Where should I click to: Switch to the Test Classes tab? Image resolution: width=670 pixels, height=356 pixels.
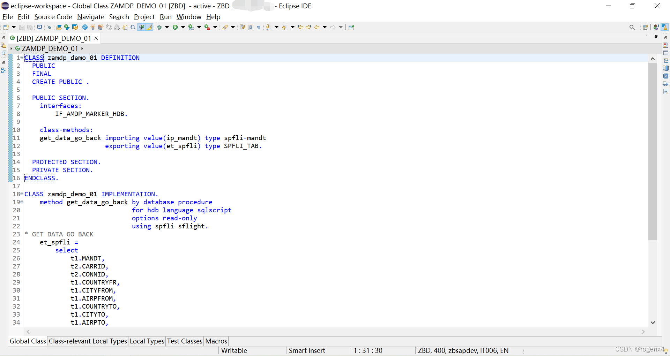click(184, 341)
